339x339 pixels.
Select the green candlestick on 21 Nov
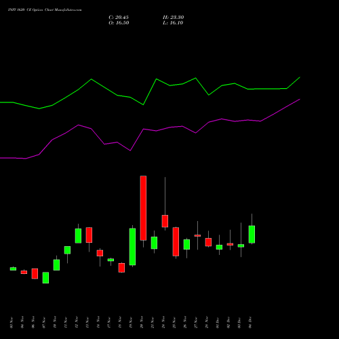[x=154, y=243]
